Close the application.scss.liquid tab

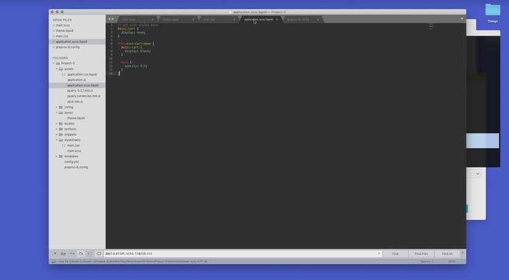coord(277,20)
